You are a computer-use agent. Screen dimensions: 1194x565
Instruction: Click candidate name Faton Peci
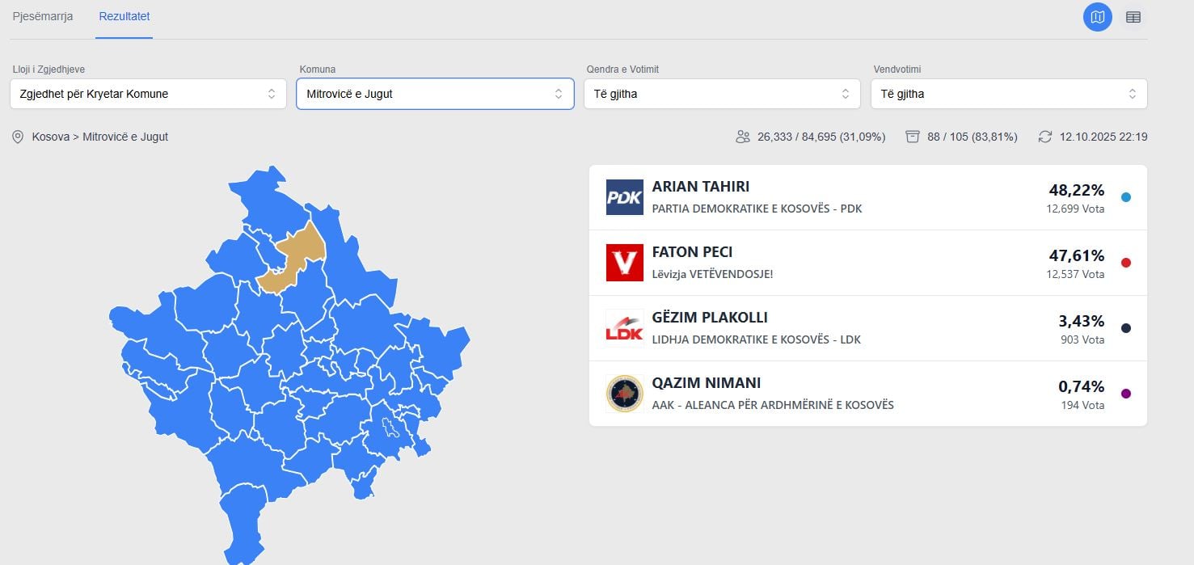692,252
